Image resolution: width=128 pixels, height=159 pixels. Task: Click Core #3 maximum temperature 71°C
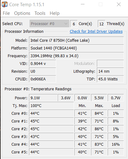point(99,137)
